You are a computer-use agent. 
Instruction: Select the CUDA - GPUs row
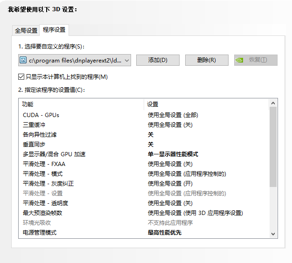(41, 115)
